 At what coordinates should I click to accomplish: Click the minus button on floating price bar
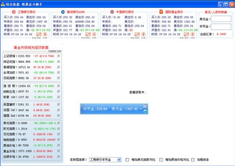[x=141, y=109]
